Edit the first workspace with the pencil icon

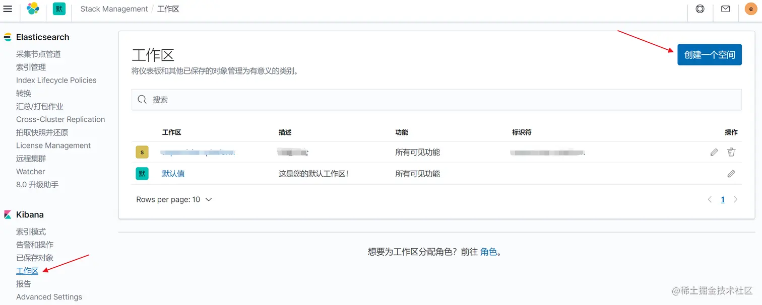pos(714,151)
